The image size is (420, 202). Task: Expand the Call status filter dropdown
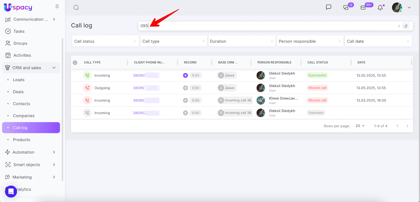(105, 41)
